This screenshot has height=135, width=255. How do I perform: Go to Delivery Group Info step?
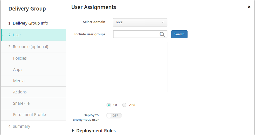pyautogui.click(x=30, y=23)
